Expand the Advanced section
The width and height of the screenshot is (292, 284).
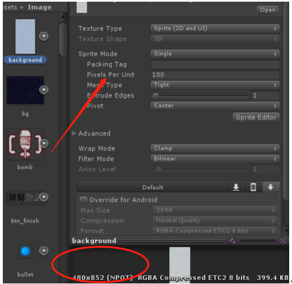pos(74,133)
